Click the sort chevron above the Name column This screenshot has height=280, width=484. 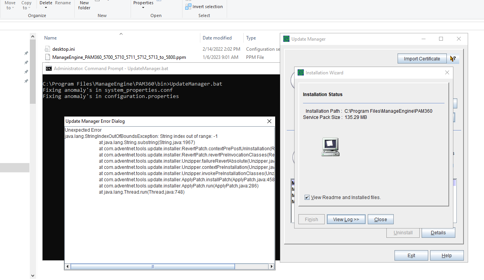(x=121, y=34)
